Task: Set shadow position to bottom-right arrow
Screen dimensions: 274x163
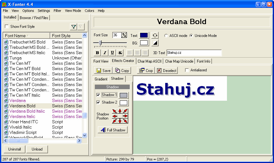Action: point(125,121)
